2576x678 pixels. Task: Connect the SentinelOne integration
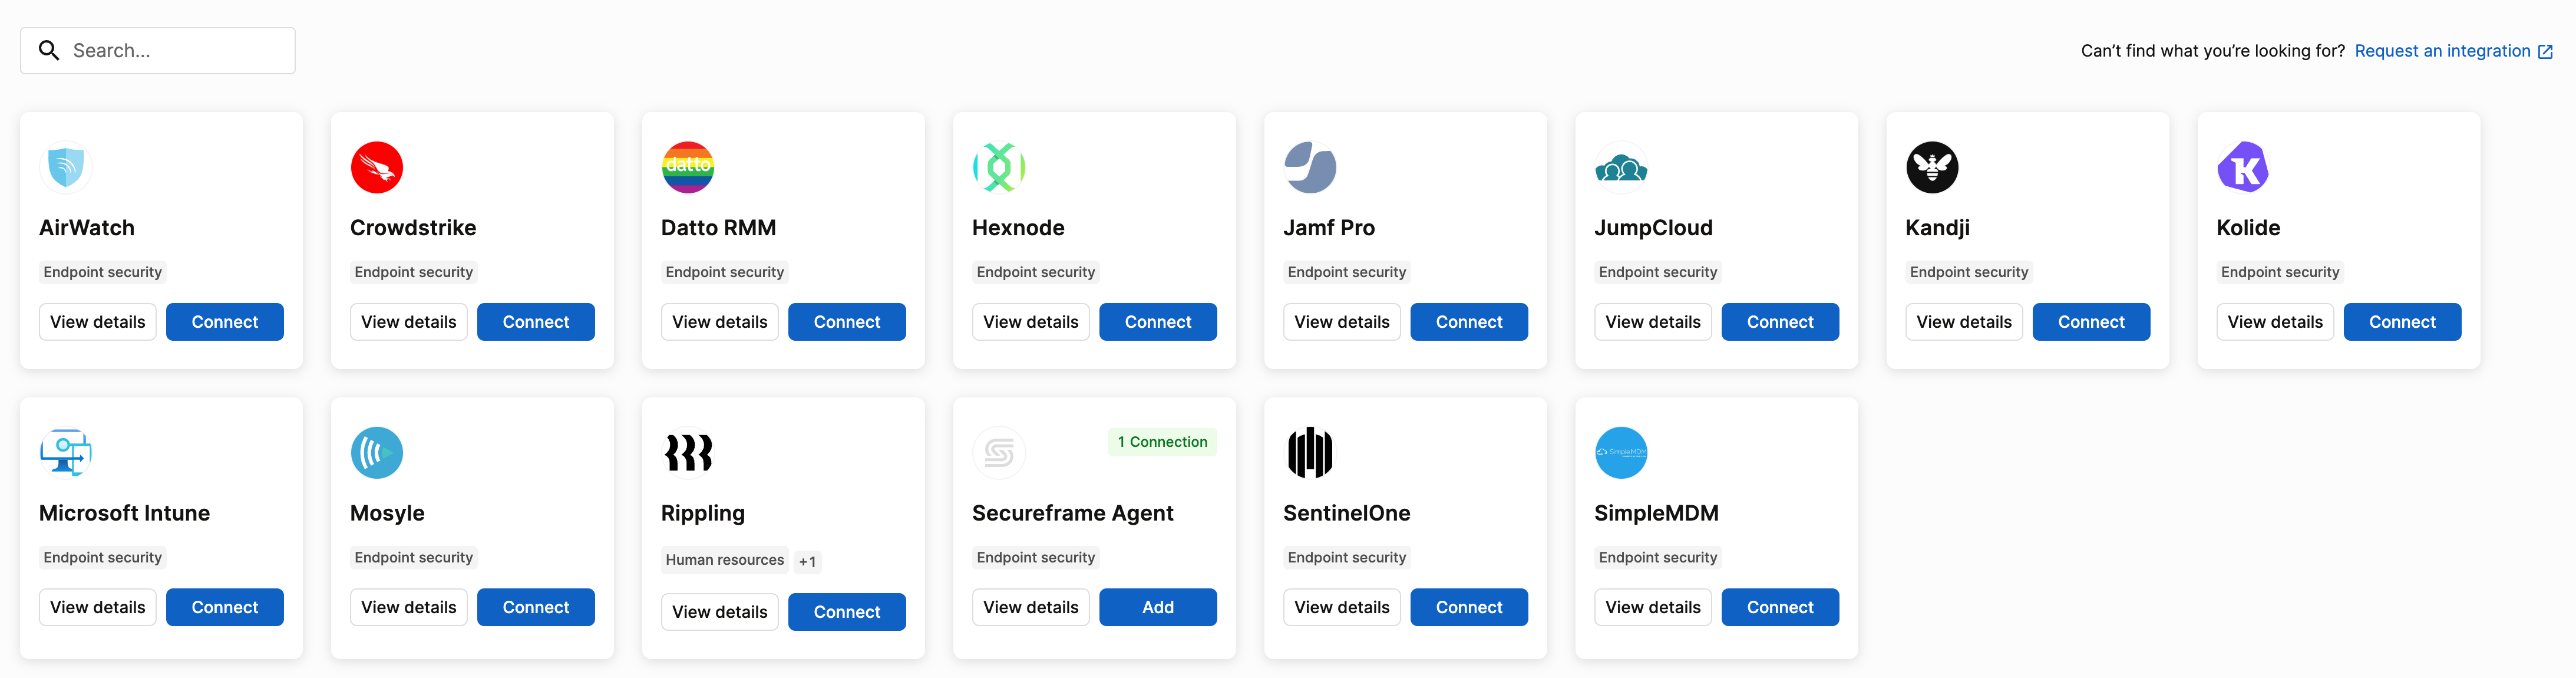coord(1469,607)
